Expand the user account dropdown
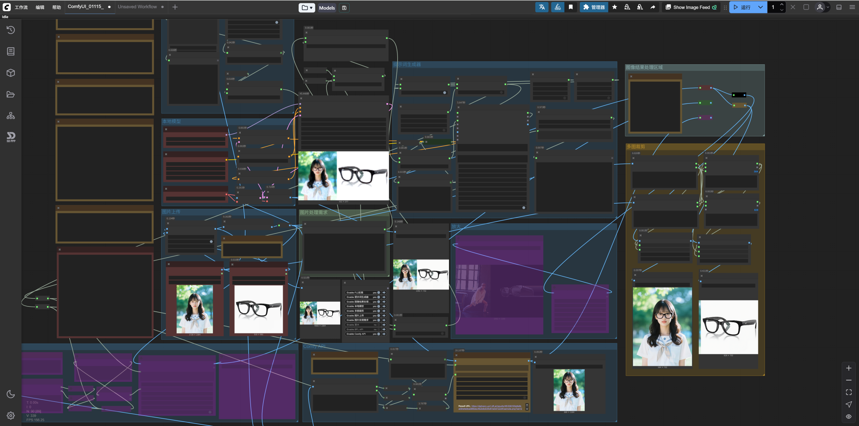 [x=828, y=7]
